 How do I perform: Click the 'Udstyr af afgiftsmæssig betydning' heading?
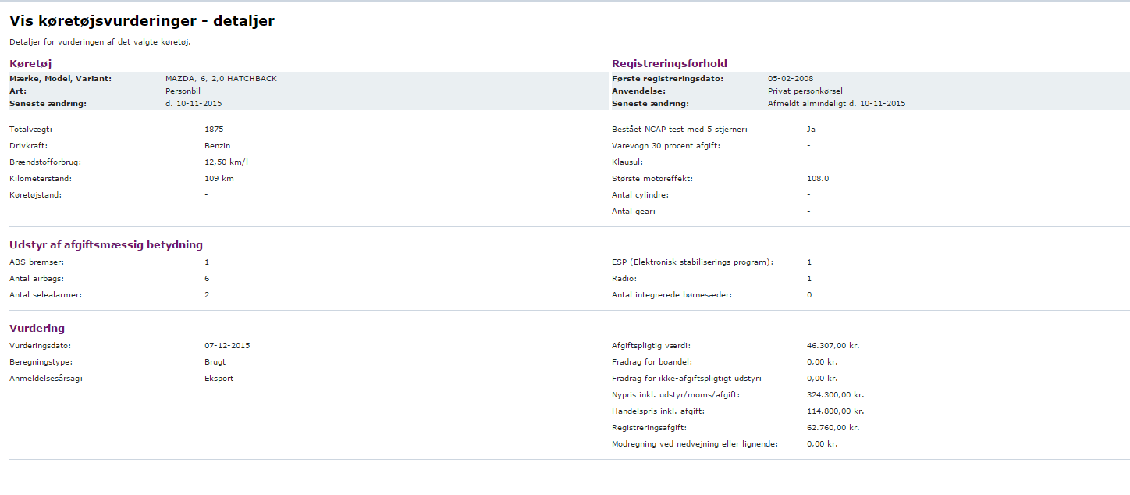click(x=106, y=244)
